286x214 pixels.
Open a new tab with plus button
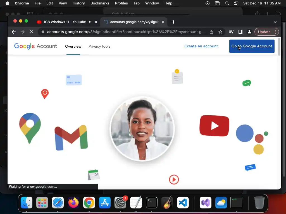coord(173,22)
